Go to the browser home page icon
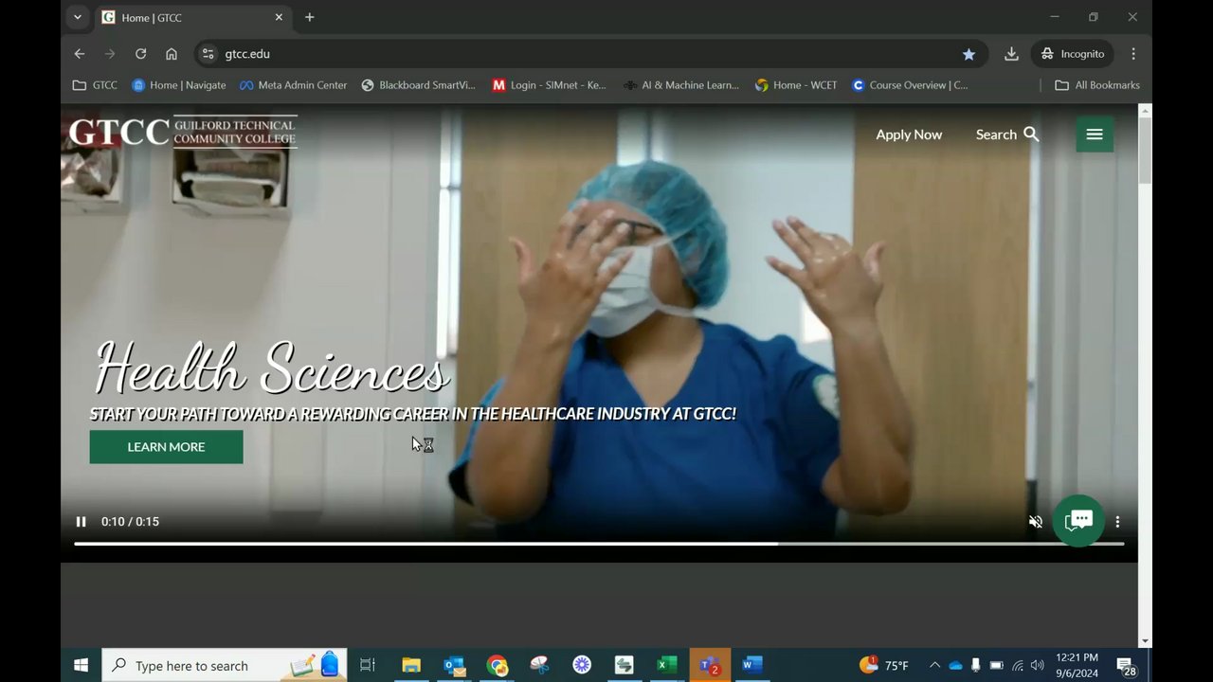 pyautogui.click(x=172, y=54)
